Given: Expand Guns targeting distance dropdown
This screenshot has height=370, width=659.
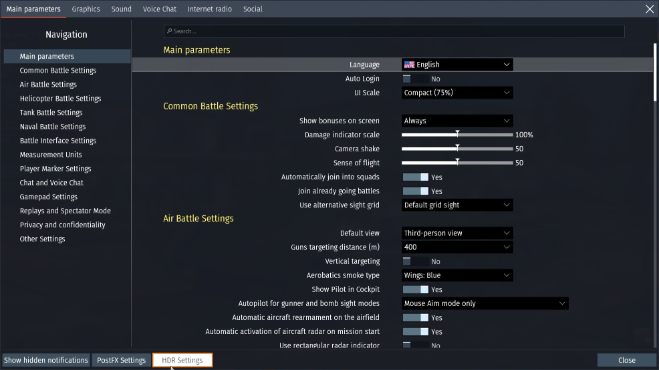Looking at the screenshot, I should tap(457, 247).
